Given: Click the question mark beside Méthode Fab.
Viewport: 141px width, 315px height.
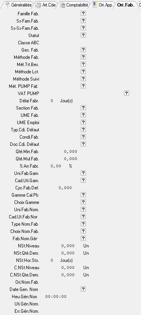Looking at the screenshot, I should coord(83,57).
